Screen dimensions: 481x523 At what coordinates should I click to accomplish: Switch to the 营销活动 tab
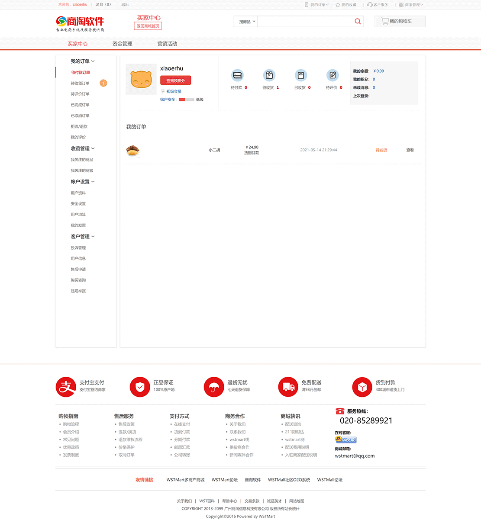tap(167, 44)
